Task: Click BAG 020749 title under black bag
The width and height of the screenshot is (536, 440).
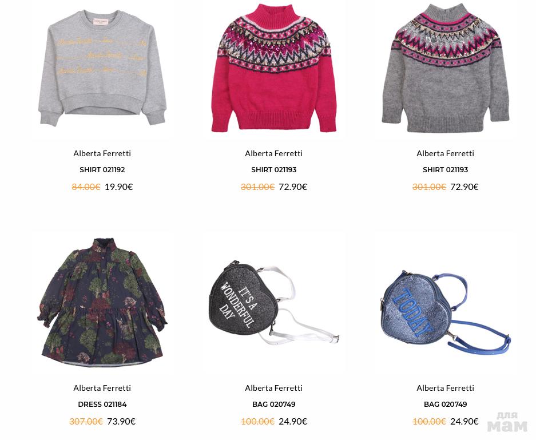Action: tap(273, 404)
